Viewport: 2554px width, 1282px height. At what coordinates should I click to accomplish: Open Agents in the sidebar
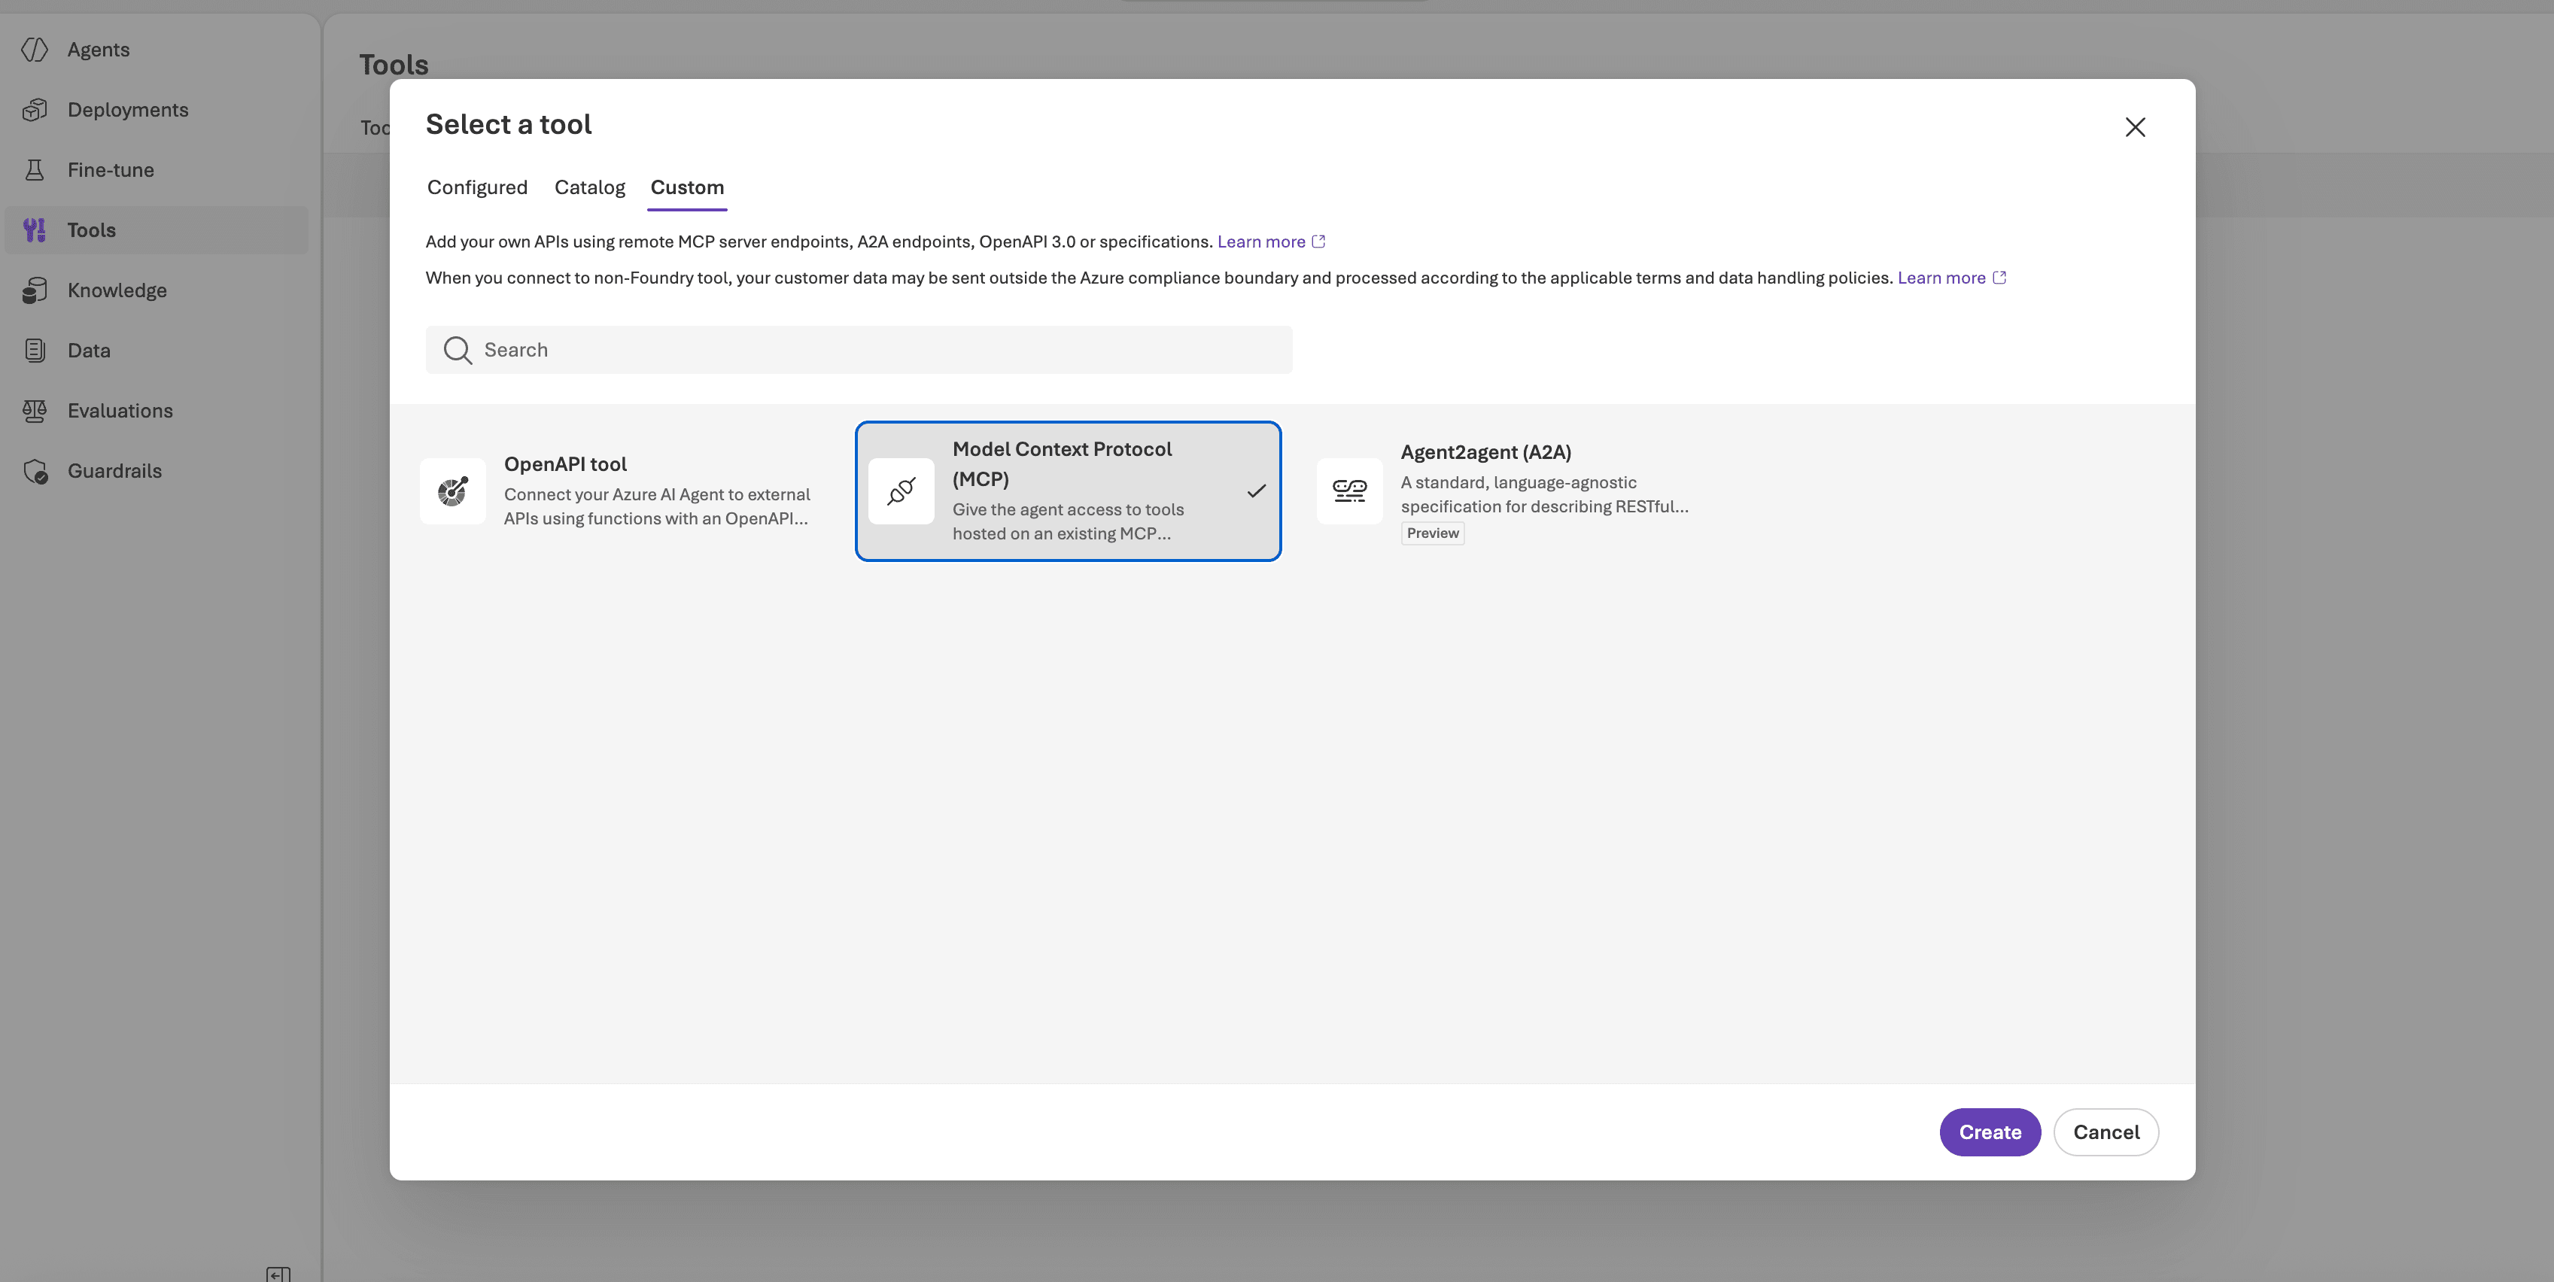[157, 50]
